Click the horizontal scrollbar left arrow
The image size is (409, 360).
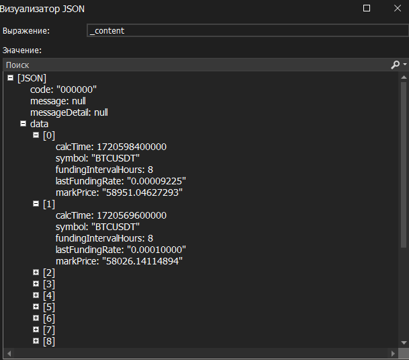9,353
